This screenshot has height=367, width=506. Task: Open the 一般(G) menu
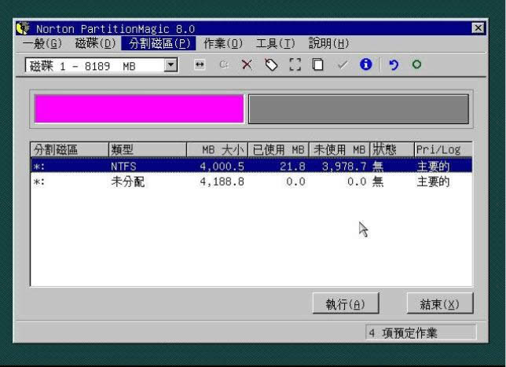42,42
